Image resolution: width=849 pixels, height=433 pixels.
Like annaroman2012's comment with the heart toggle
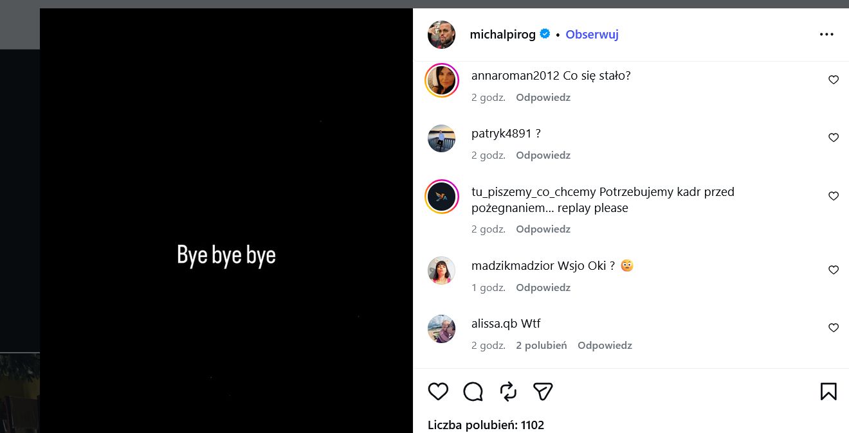[834, 80]
